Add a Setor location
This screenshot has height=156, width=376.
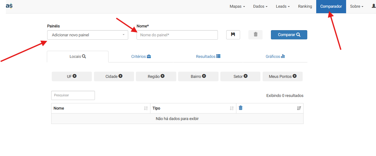pyautogui.click(x=240, y=76)
